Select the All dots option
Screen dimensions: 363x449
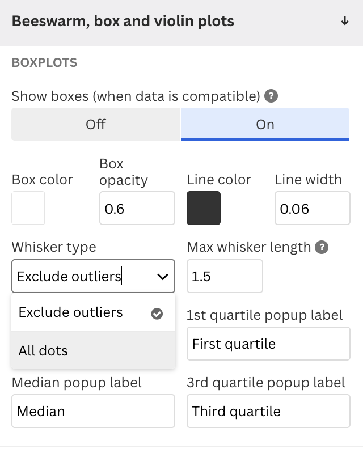pyautogui.click(x=93, y=350)
